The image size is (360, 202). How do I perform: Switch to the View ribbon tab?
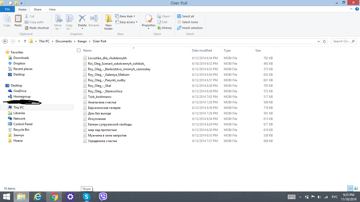click(52, 9)
